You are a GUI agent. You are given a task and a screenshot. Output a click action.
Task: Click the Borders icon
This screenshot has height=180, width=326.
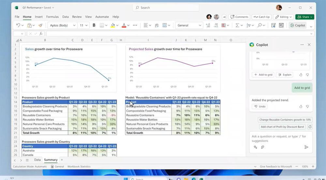click(x=102, y=25)
